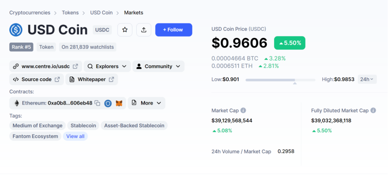Screen dimensions: 388x179
Task: Click the Market Cap info icon
Action: tap(243, 110)
